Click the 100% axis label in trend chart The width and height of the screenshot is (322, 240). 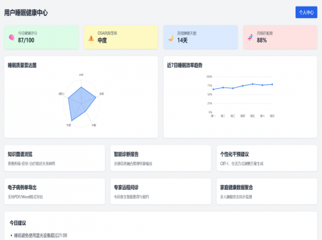[209, 77]
